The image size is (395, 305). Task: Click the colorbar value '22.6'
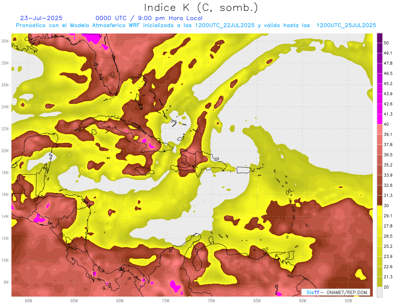coord(388,267)
